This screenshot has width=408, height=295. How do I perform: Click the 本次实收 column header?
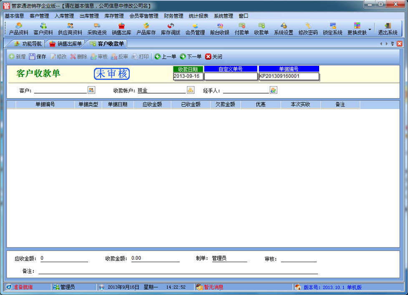click(x=300, y=104)
